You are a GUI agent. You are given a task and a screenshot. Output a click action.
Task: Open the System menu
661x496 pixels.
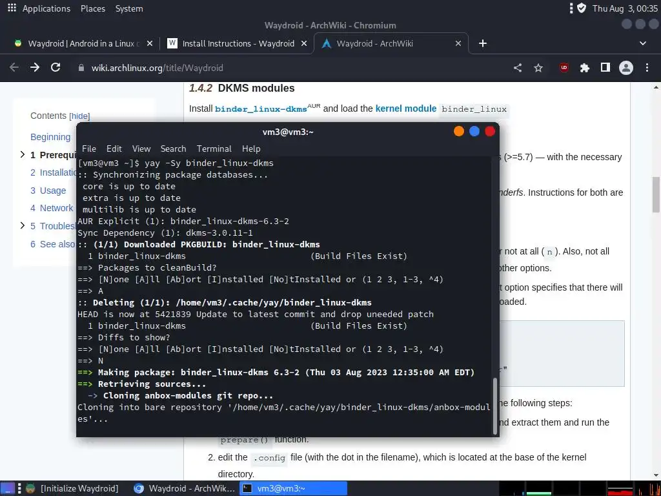(x=129, y=8)
